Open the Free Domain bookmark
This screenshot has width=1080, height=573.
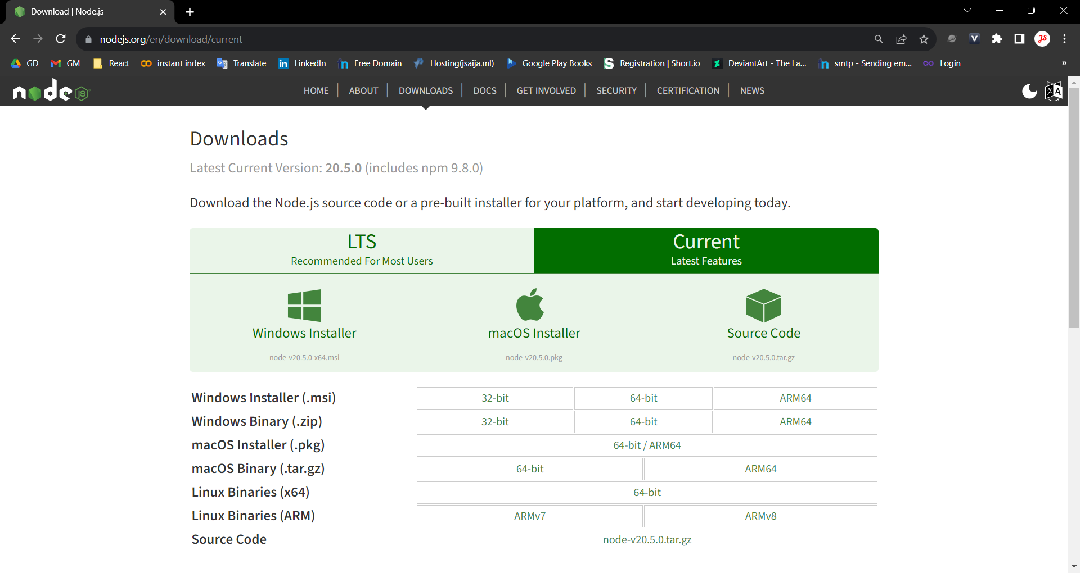[370, 63]
